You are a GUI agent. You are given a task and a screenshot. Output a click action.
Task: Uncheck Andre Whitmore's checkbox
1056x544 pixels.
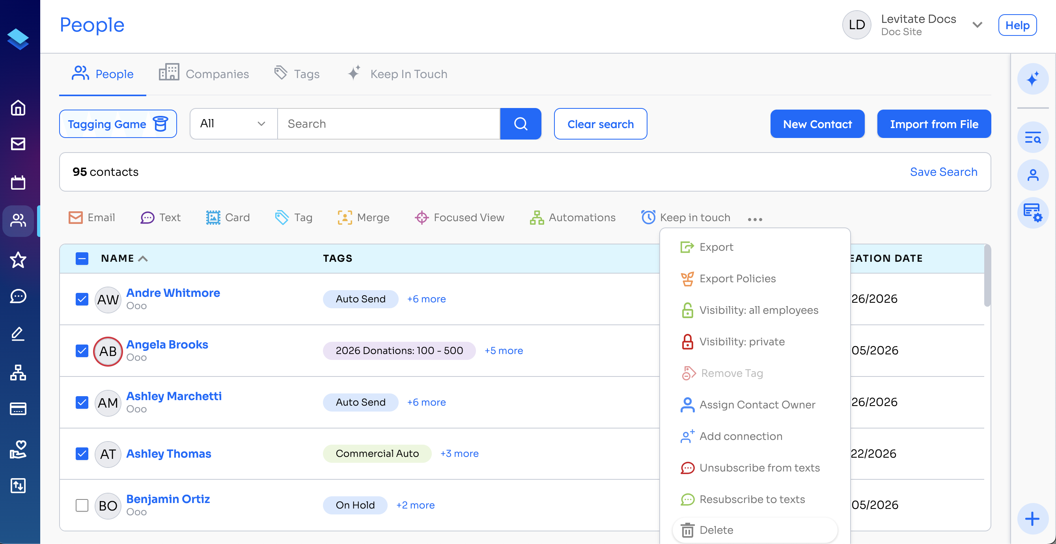click(x=82, y=299)
